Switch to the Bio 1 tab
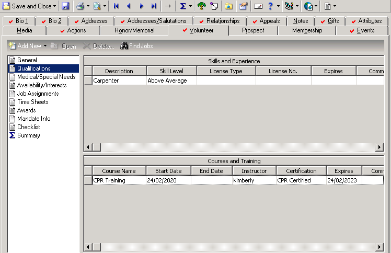The height and width of the screenshot is (253, 391). [x=18, y=21]
